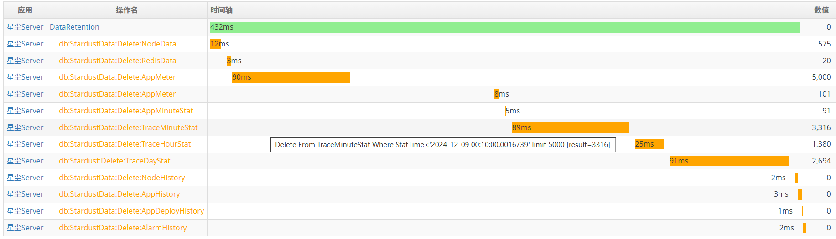The height and width of the screenshot is (239, 836).
Task: Click the 89ms TraceMinuteStat timeline bar
Action: (570, 127)
